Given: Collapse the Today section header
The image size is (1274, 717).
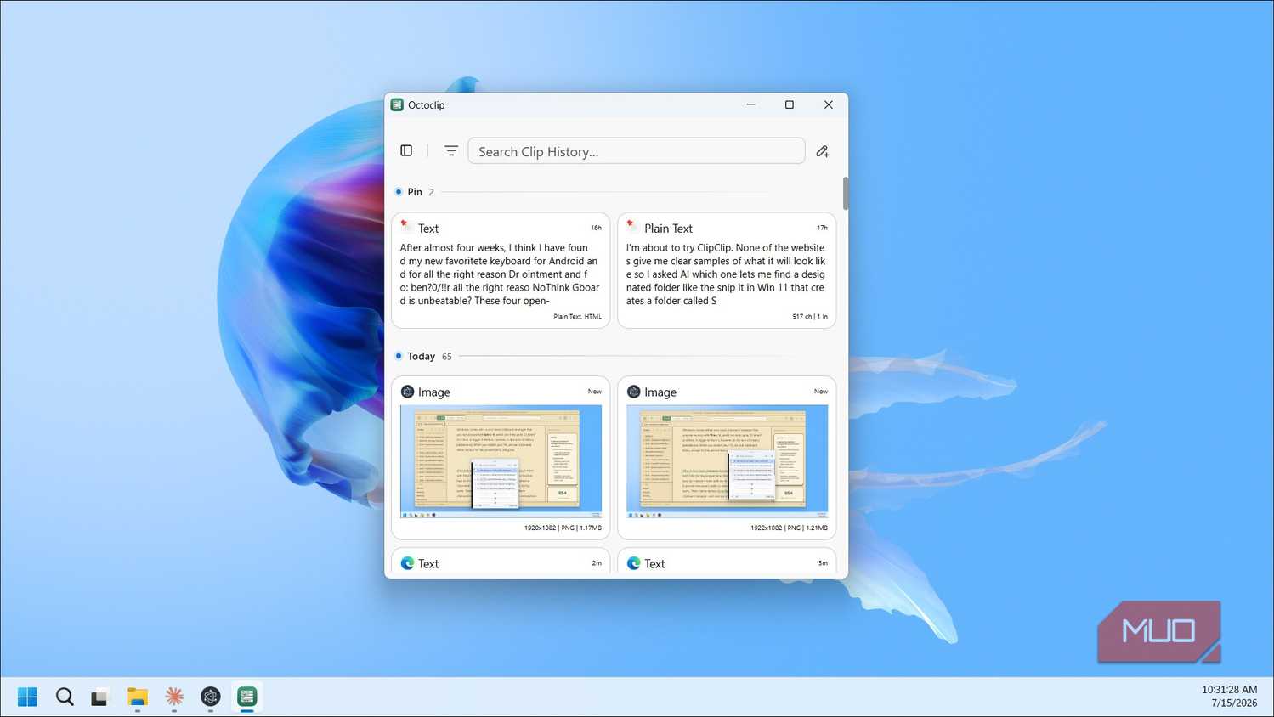Looking at the screenshot, I should pos(423,356).
